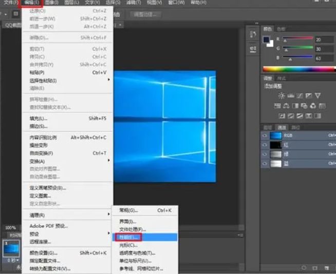Toggle visibility of the 蓝 channel
The image size is (336, 274).
(x=265, y=164)
